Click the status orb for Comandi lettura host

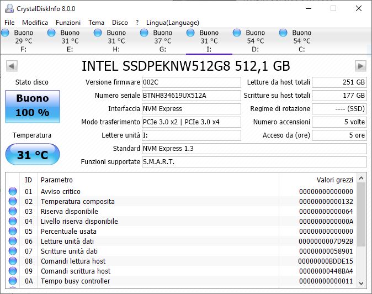13,261
